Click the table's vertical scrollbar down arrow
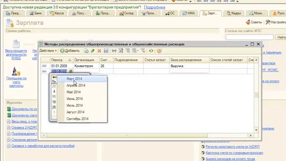 pyautogui.click(x=256, y=130)
